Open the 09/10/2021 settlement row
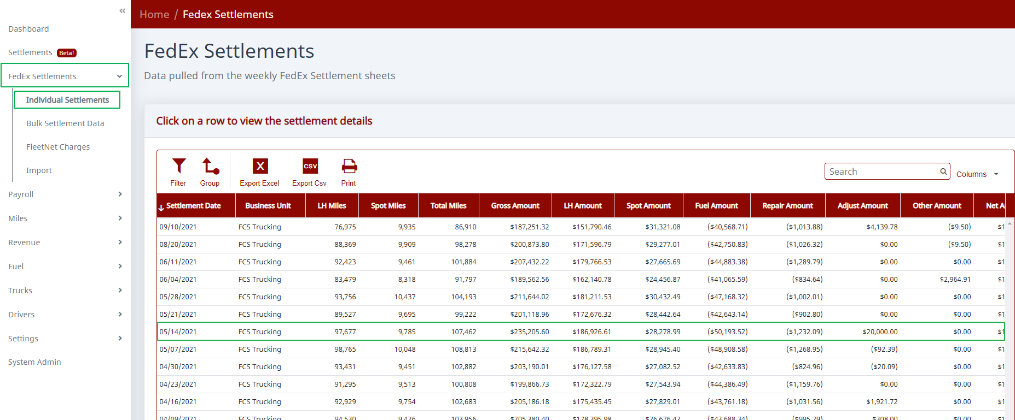Viewport: 1015px width, 420px height. pyautogui.click(x=581, y=227)
